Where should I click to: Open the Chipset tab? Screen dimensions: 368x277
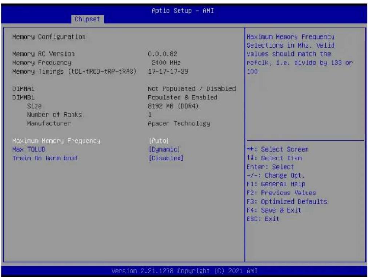tap(87, 19)
